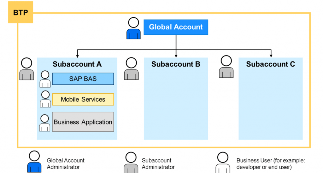323x173 pixels.
Task: Click the blue legend icon for Global Account Administrator
Action: tap(34, 162)
